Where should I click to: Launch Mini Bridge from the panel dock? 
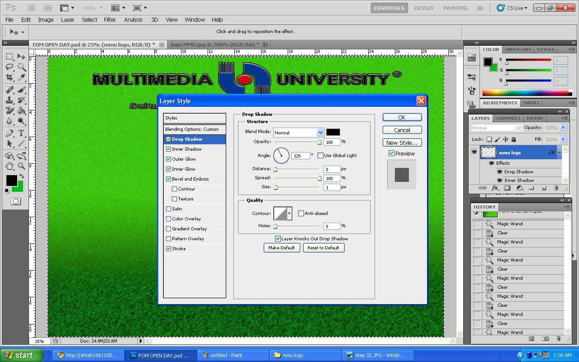pyautogui.click(x=472, y=57)
